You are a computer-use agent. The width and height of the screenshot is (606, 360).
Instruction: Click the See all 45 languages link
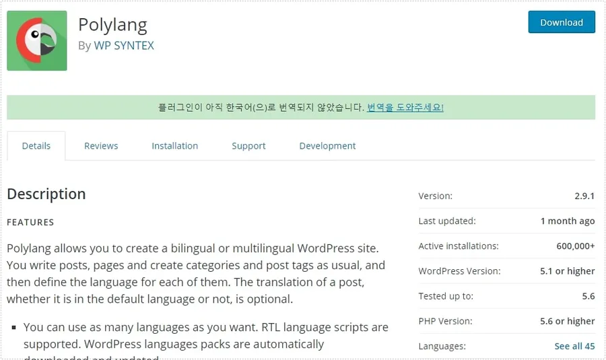pos(575,346)
